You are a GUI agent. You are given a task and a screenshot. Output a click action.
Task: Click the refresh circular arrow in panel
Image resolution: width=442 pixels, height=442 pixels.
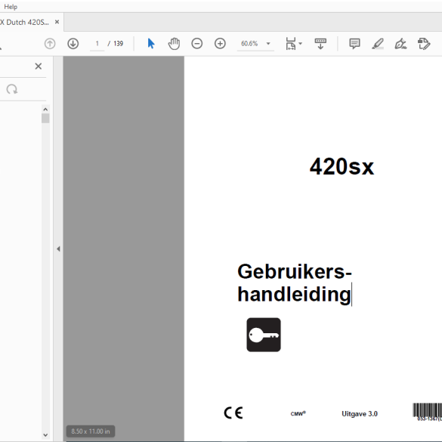pos(12,89)
